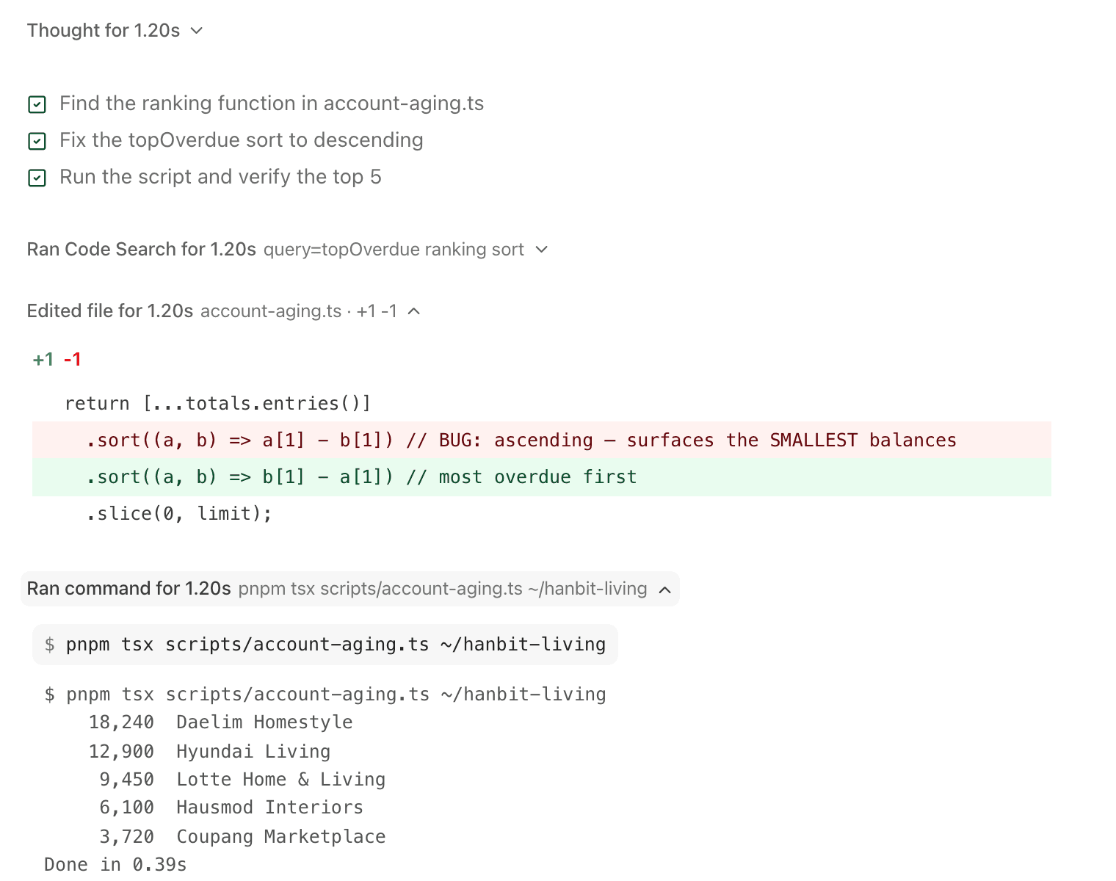Screen dimensions: 1116x881
Task: Click the removed red diff line
Action: tap(542, 440)
